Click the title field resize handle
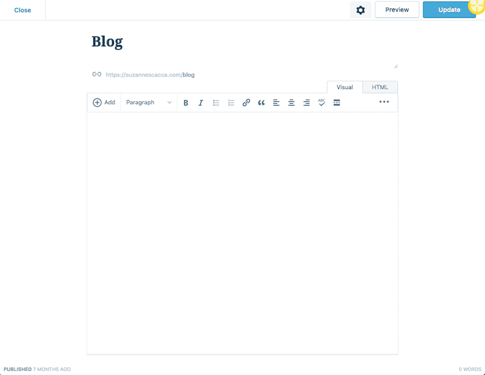Image resolution: width=485 pixels, height=375 pixels. [396, 66]
